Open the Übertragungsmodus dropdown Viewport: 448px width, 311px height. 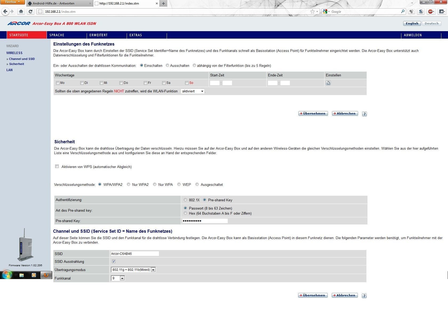tap(133, 270)
